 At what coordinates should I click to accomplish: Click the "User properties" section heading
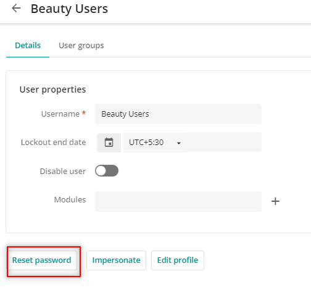coord(52,89)
